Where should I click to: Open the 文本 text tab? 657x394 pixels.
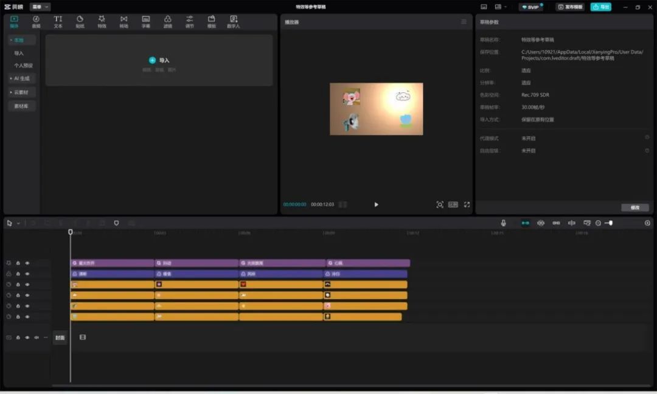[x=58, y=22]
